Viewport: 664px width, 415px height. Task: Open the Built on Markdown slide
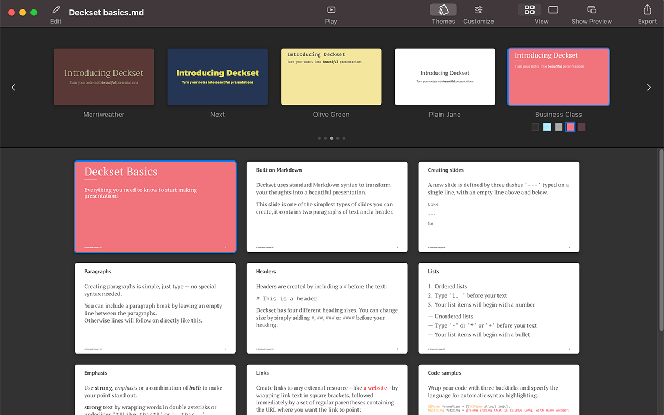pos(327,207)
